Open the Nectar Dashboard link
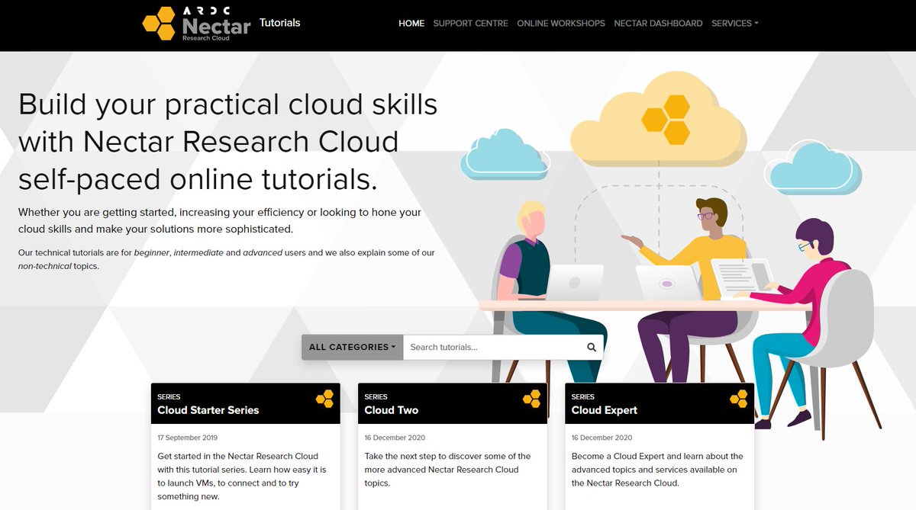 tap(658, 24)
